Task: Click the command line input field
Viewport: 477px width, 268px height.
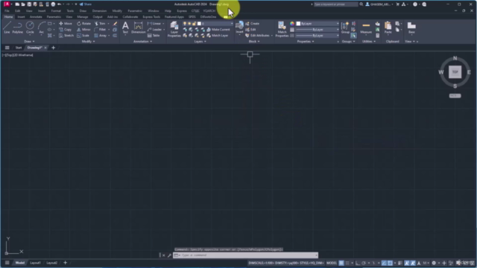Action: coord(245,255)
